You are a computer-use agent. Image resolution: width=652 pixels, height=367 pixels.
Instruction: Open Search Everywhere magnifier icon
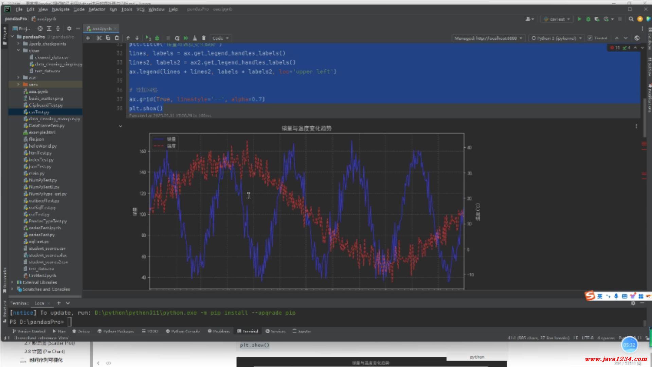[x=631, y=19]
